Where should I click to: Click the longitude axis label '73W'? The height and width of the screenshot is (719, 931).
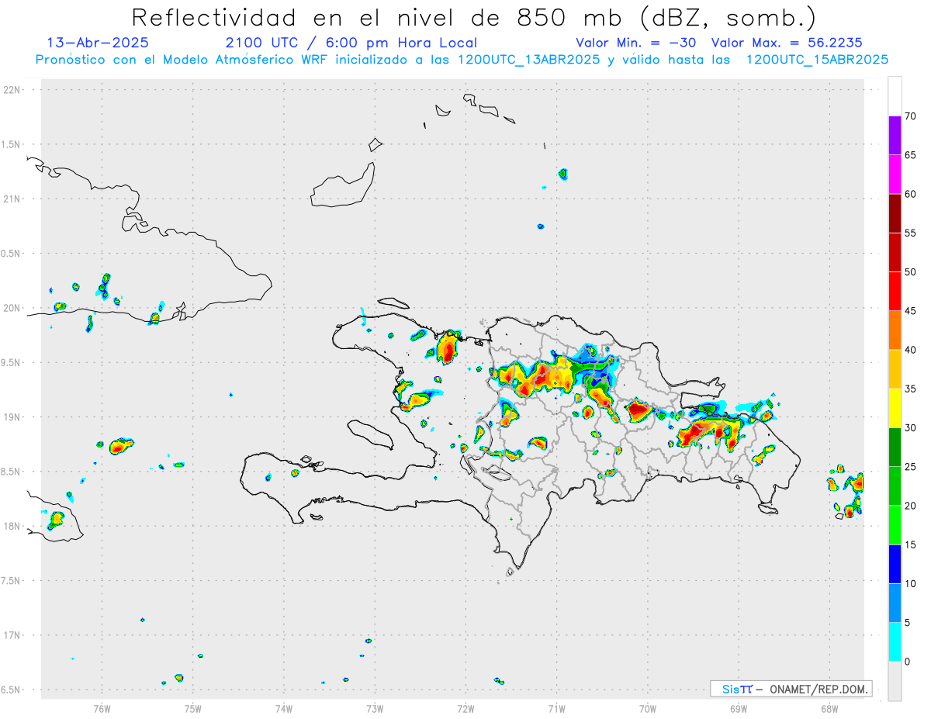click(375, 708)
